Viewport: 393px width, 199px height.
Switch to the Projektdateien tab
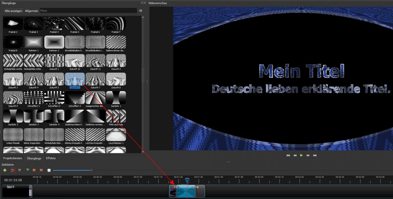13,158
